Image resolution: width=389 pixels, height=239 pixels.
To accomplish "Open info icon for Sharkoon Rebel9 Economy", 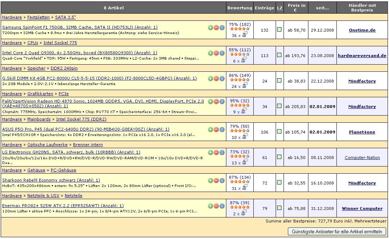I will [x=222, y=181].
